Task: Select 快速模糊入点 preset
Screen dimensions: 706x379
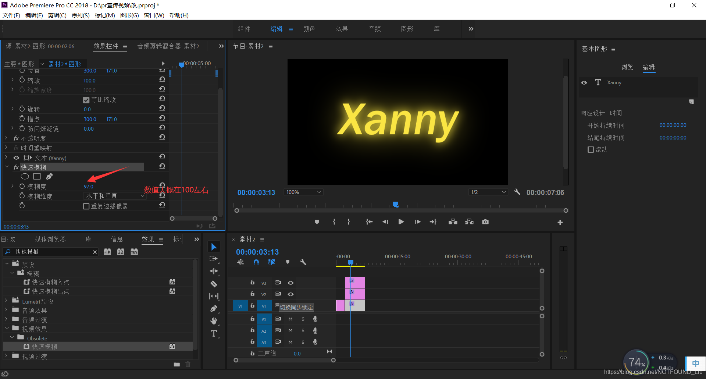Action: 50,282
